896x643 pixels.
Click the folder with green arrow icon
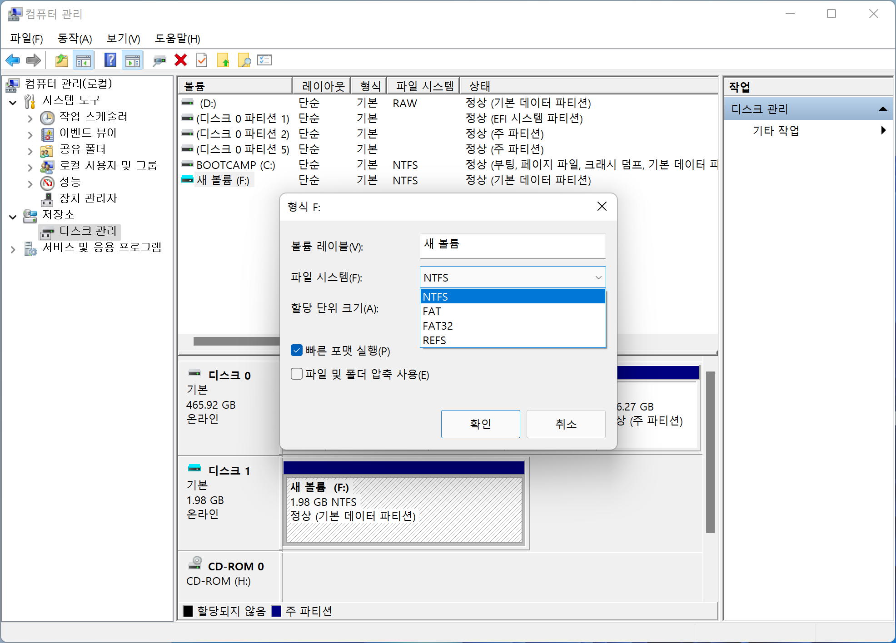coord(223,60)
